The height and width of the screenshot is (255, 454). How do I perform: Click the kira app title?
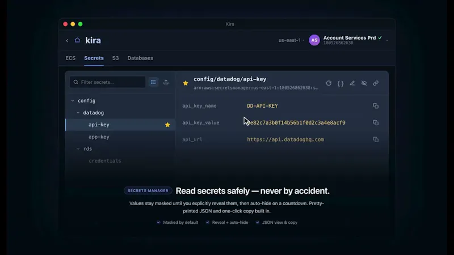pos(93,40)
